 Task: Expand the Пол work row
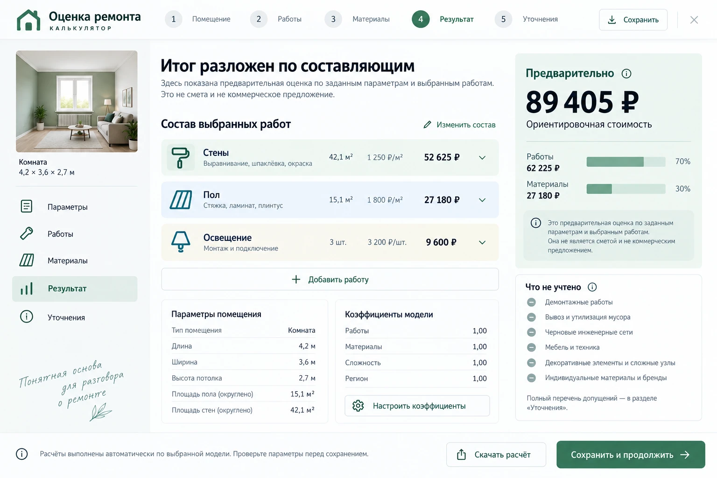coord(482,200)
